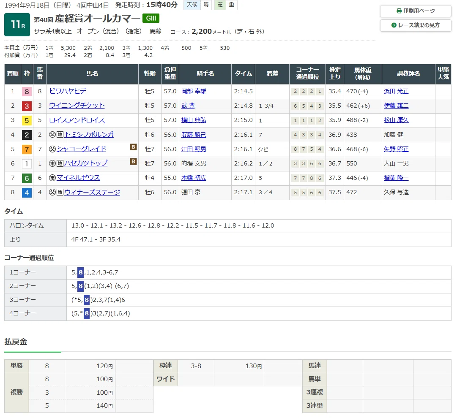
Task: Open jockey link 木幡 初広
Action: pos(194,178)
